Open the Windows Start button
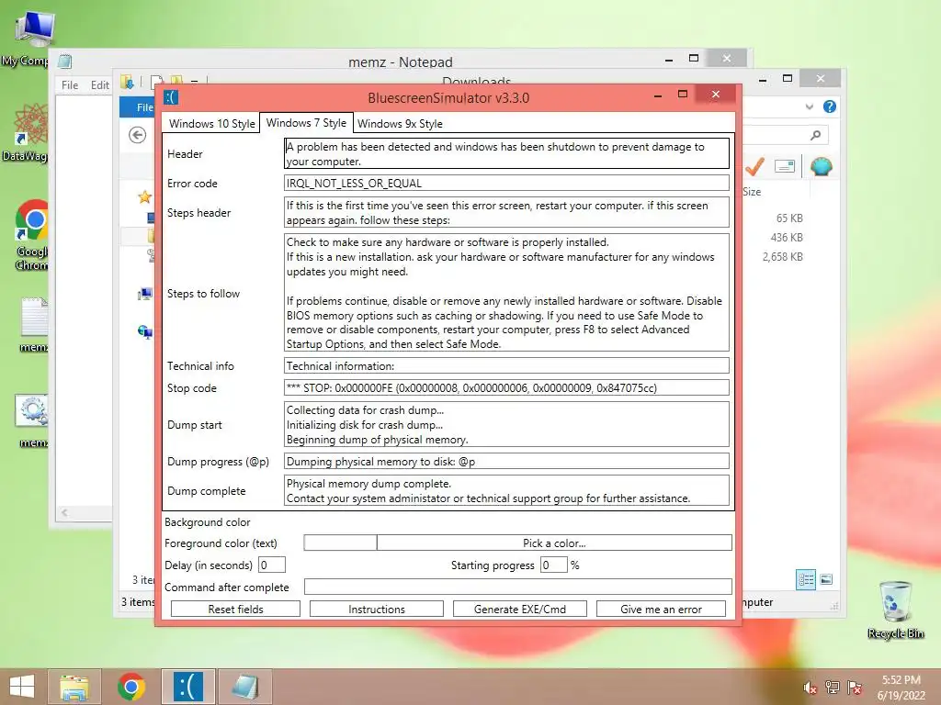The image size is (941, 705). click(22, 687)
